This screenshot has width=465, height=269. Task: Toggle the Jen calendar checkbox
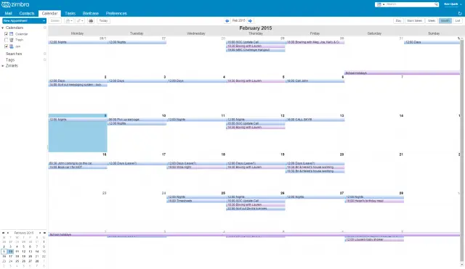(7, 46)
